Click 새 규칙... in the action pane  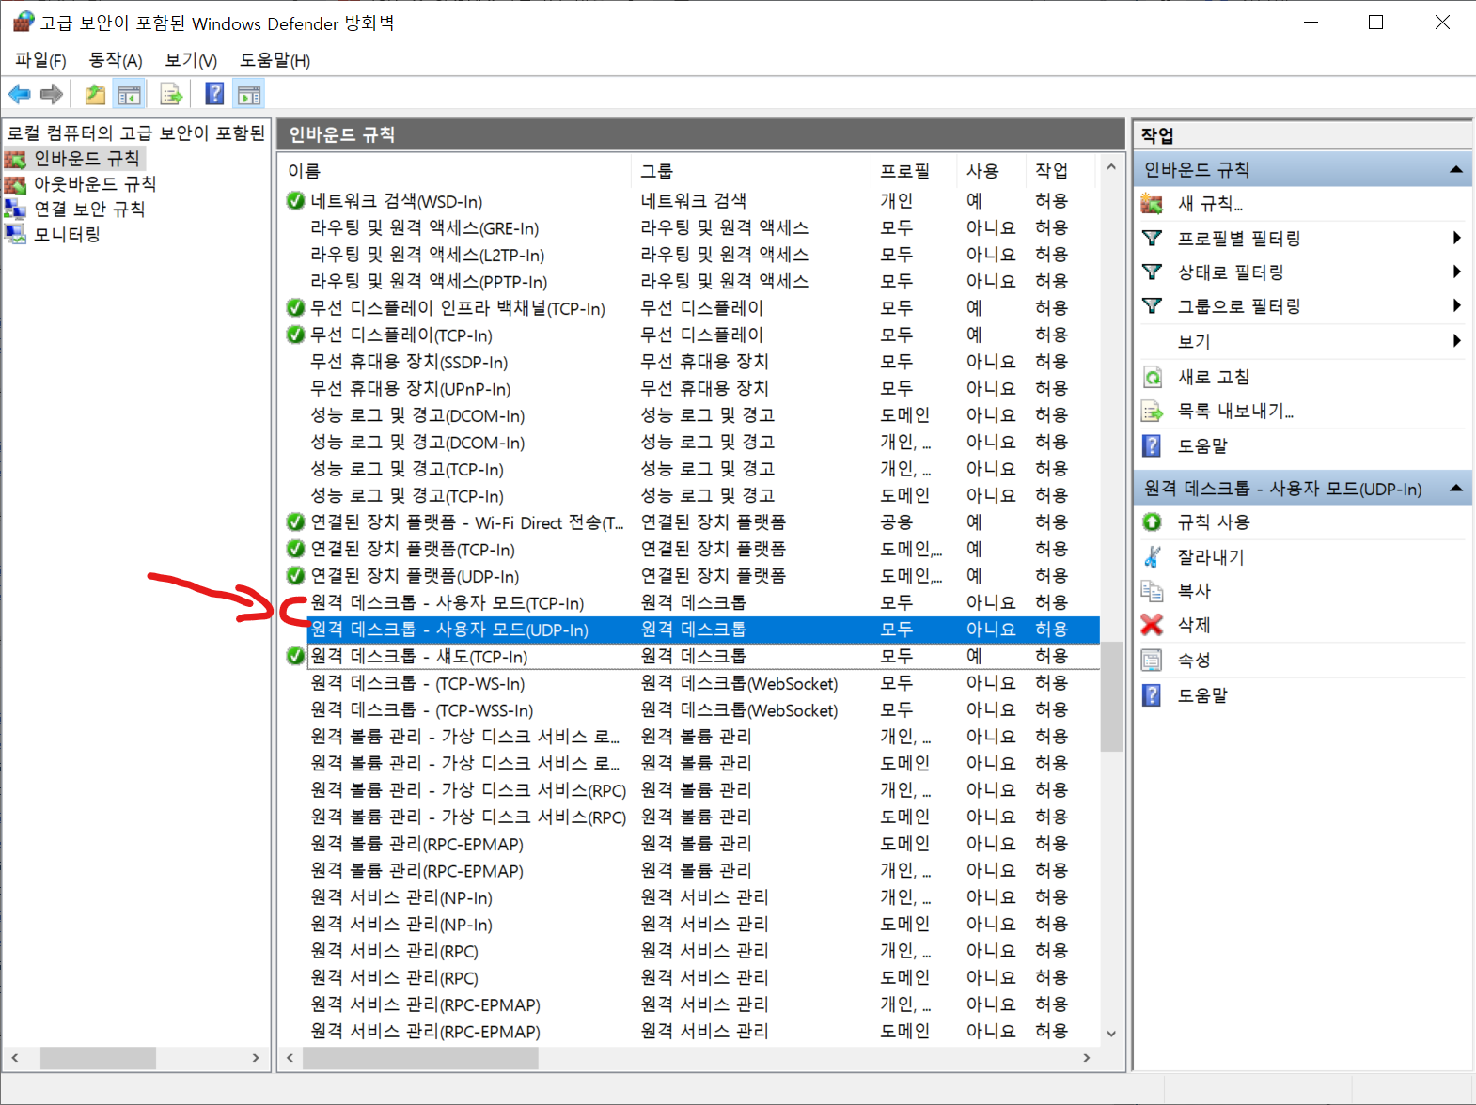pyautogui.click(x=1210, y=204)
